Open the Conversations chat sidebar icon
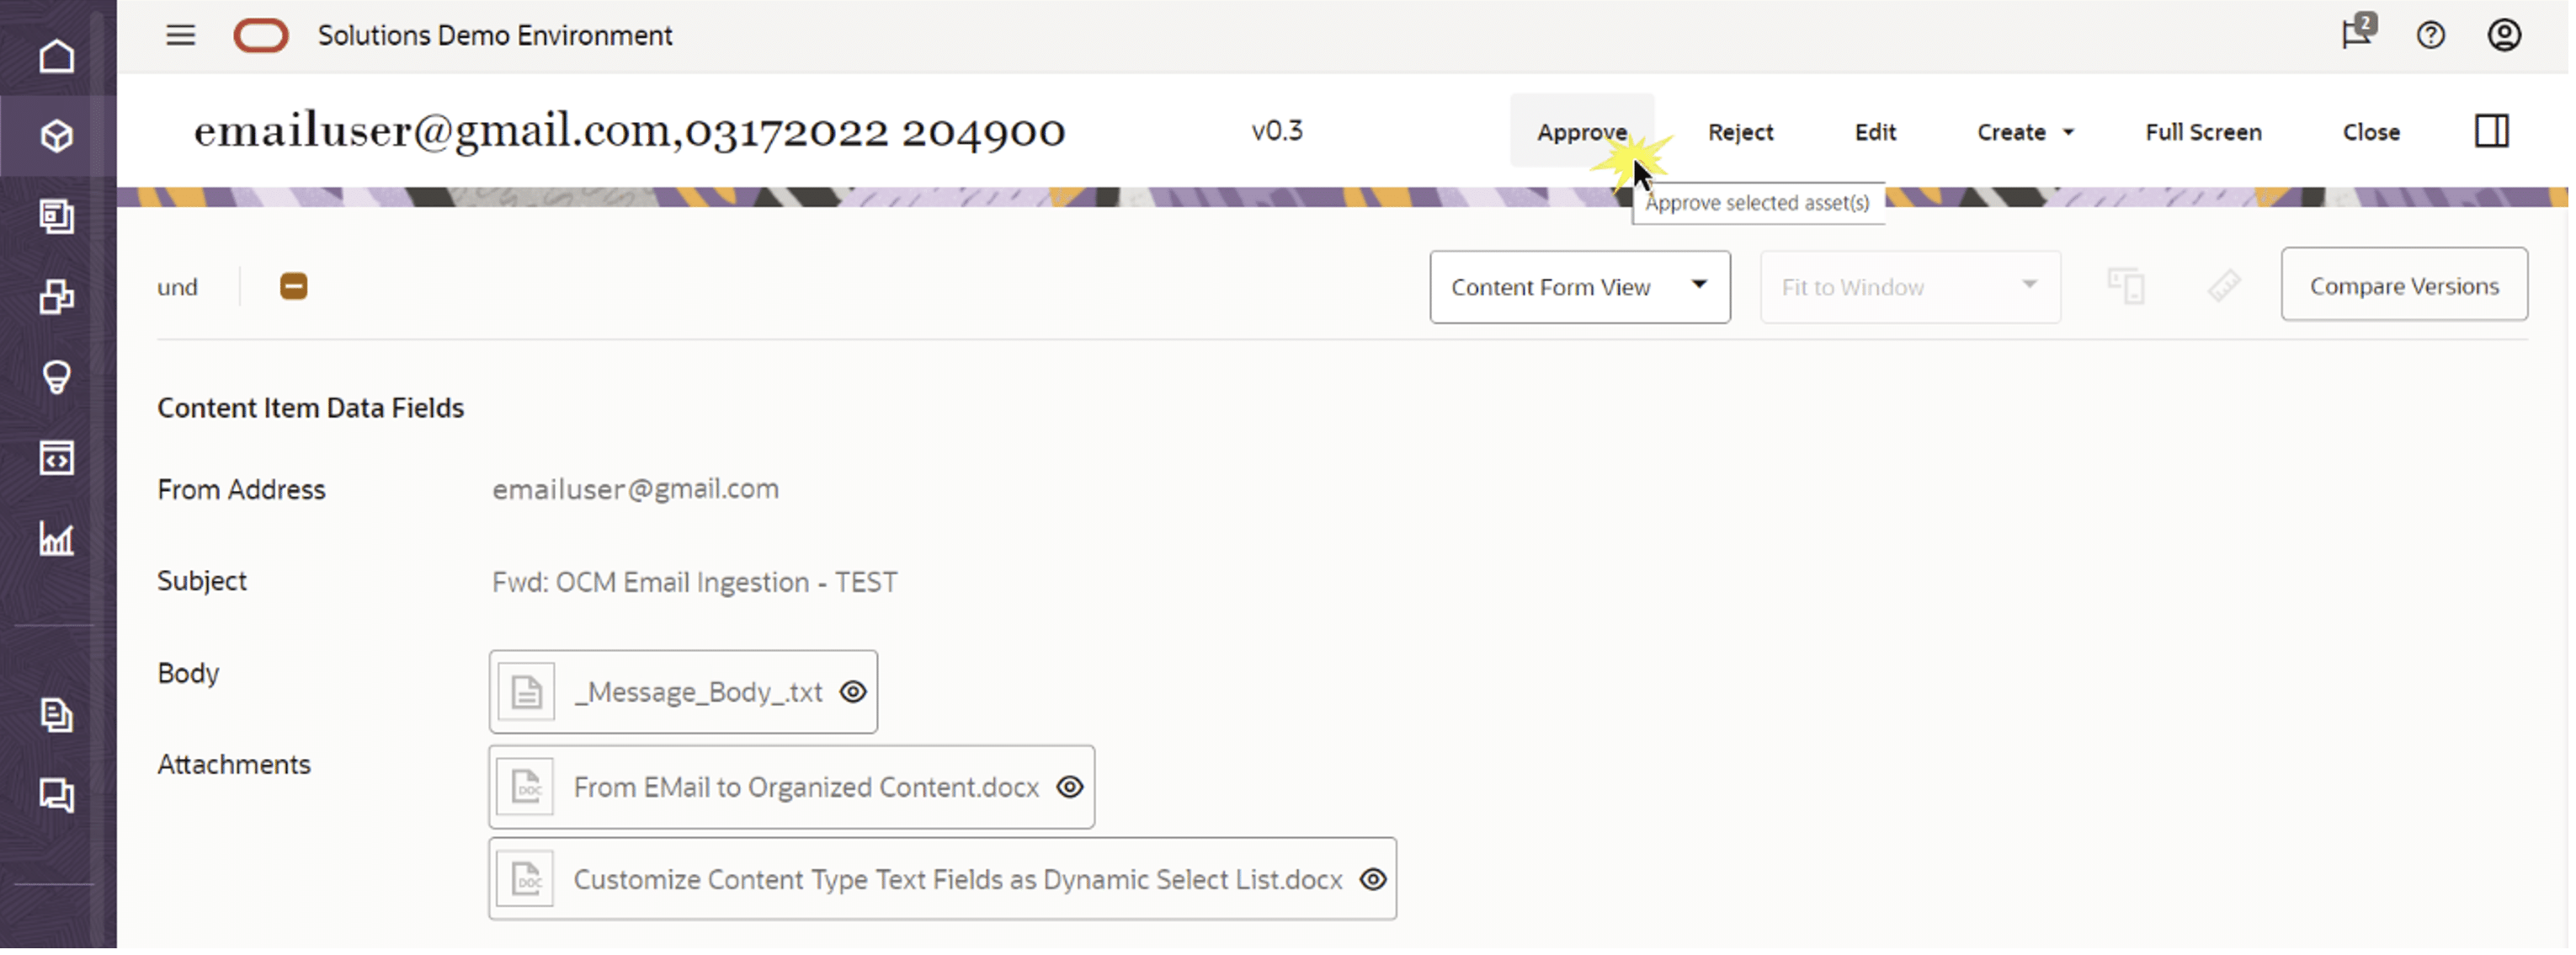Screen dimensions: 2576x955 pos(57,796)
